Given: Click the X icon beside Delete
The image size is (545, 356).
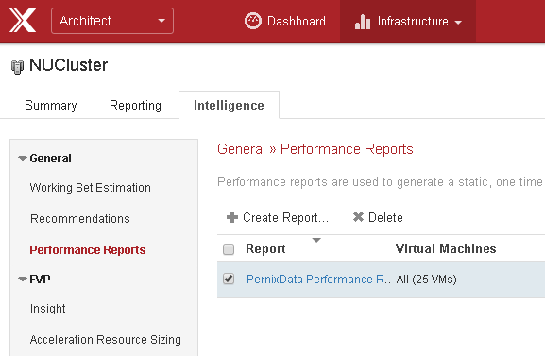Looking at the screenshot, I should [x=358, y=217].
